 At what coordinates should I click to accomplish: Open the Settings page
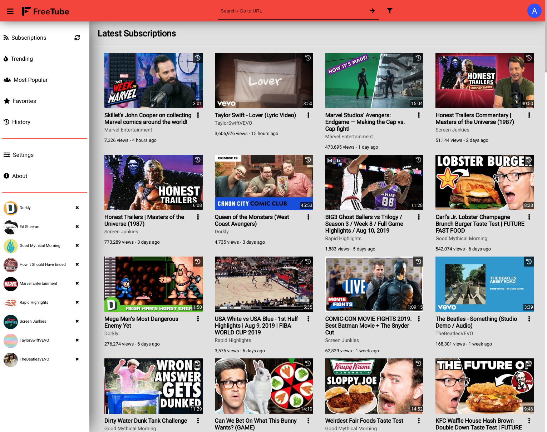click(x=23, y=155)
